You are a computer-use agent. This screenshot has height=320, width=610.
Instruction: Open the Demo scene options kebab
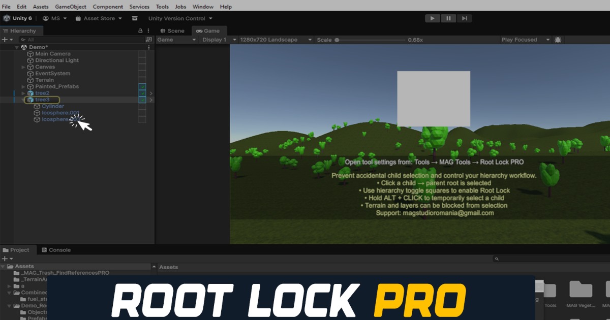pyautogui.click(x=149, y=47)
